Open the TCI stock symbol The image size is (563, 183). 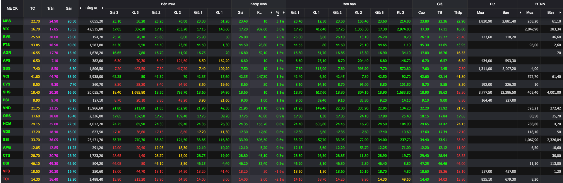[6, 179]
